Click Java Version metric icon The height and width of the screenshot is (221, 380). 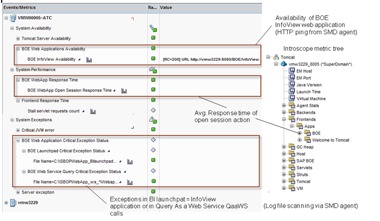(292, 85)
